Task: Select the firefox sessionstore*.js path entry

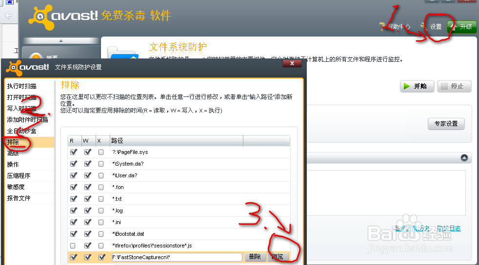Action: 152,246
